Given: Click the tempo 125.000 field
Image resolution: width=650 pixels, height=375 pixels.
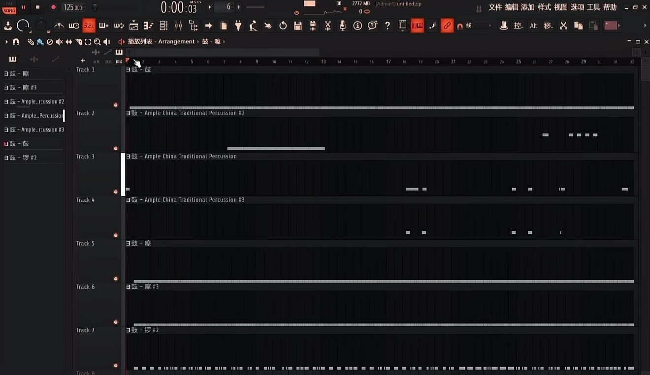Looking at the screenshot, I should coord(73,7).
